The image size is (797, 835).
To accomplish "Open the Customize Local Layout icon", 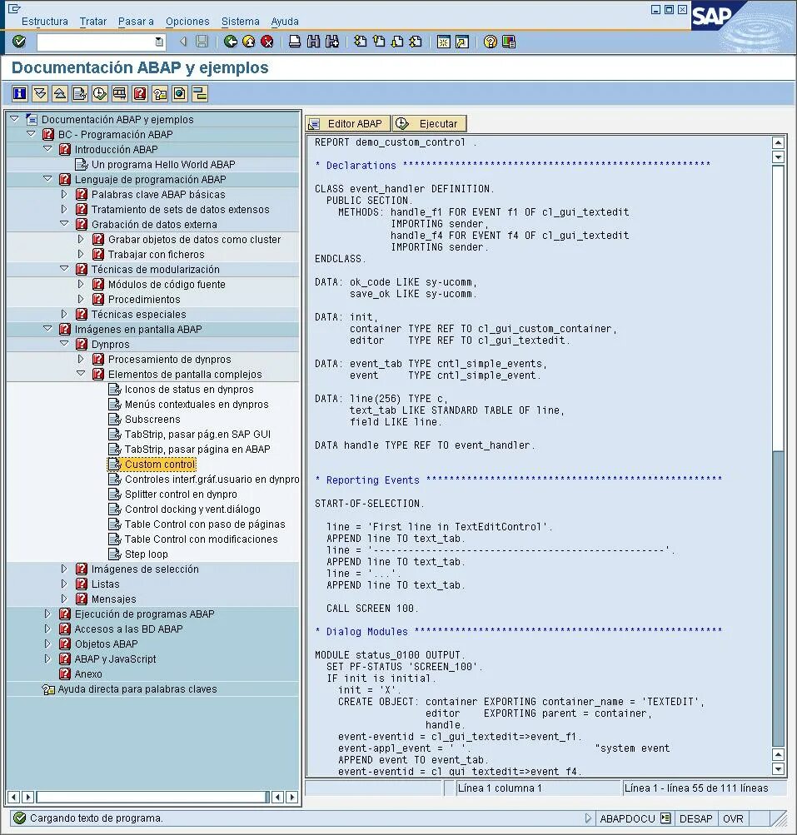I will [509, 42].
